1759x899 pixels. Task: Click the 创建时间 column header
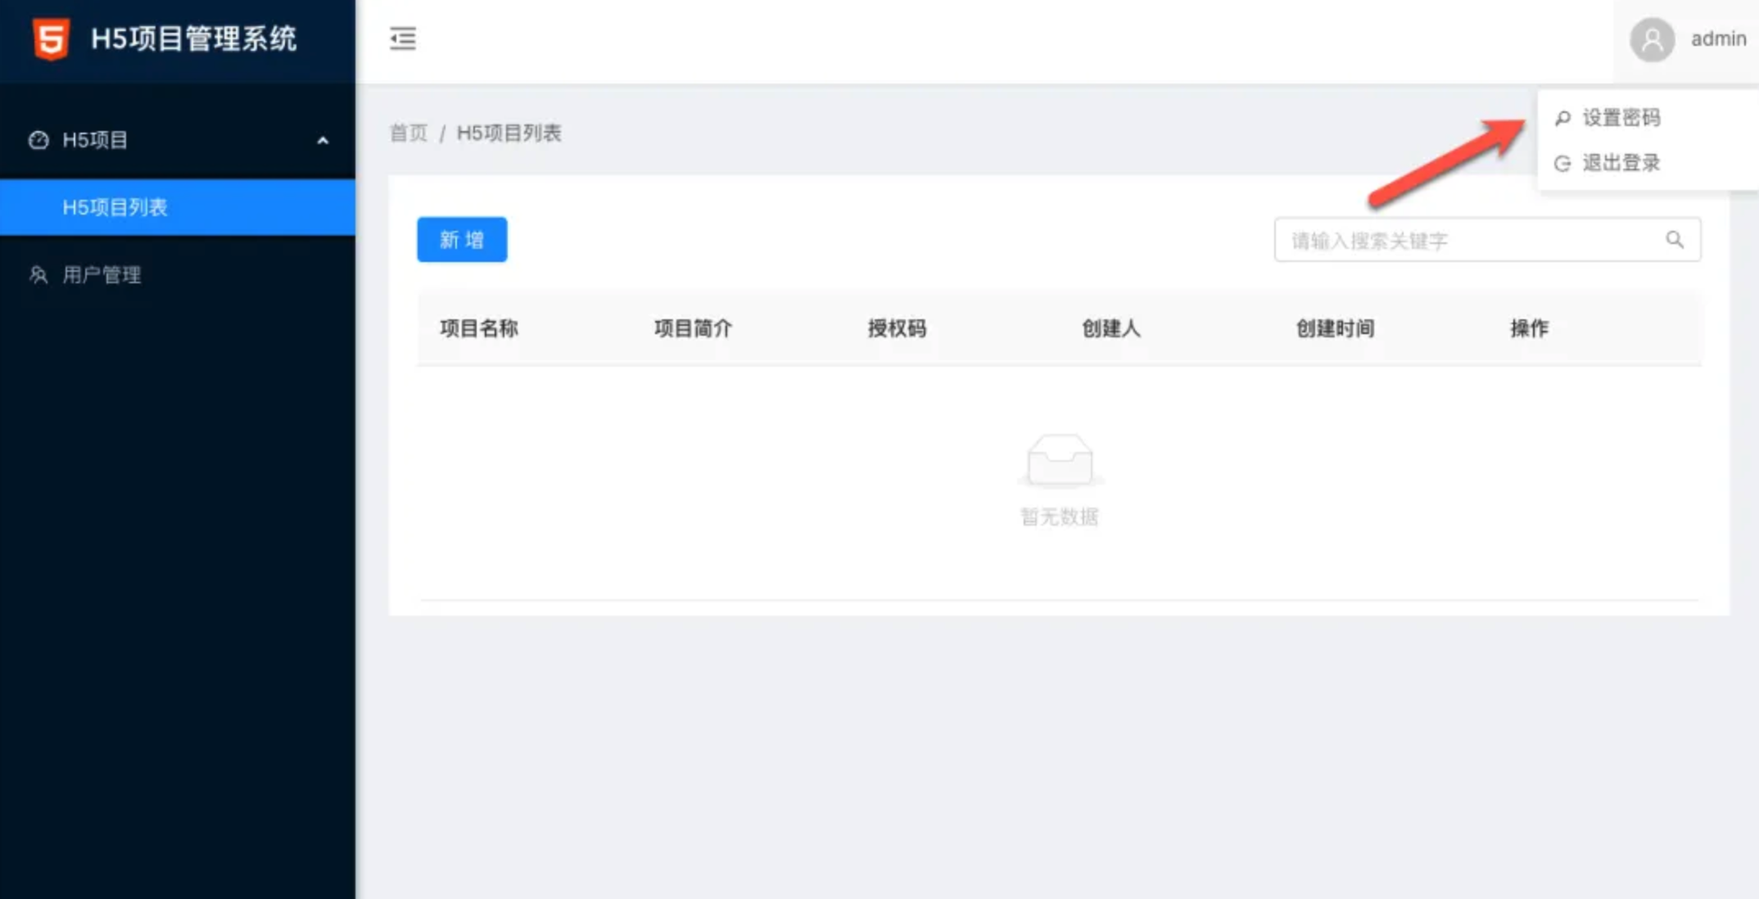tap(1335, 328)
